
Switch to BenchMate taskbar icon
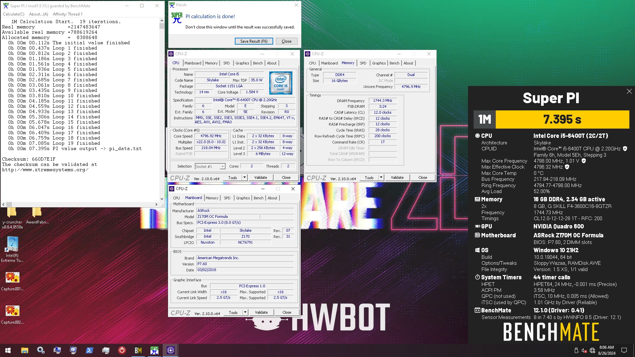coord(138,350)
